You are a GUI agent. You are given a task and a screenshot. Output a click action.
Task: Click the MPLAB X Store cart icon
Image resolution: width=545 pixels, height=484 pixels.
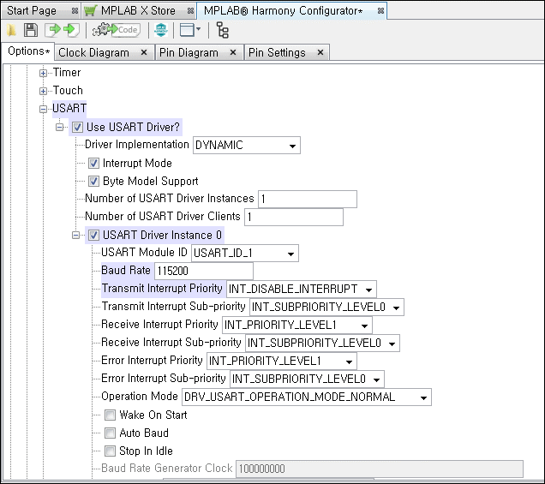(x=90, y=11)
